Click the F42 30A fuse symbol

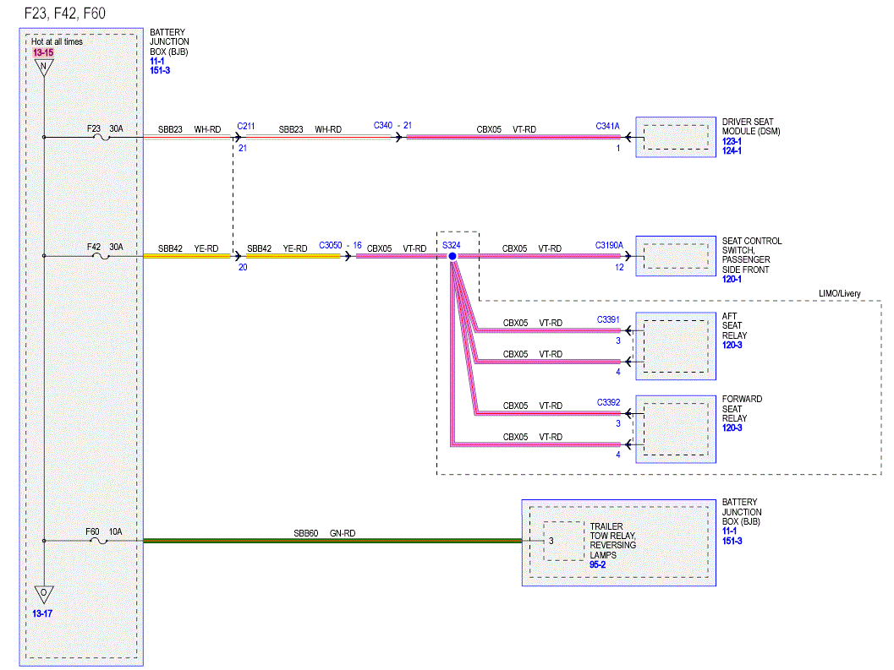click(101, 256)
